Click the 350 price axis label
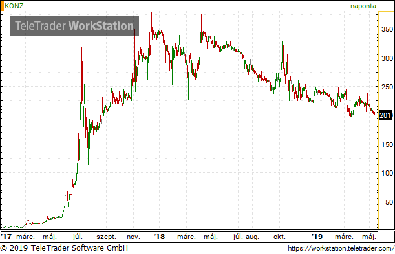The width and height of the screenshot is (395, 254). 387,29
